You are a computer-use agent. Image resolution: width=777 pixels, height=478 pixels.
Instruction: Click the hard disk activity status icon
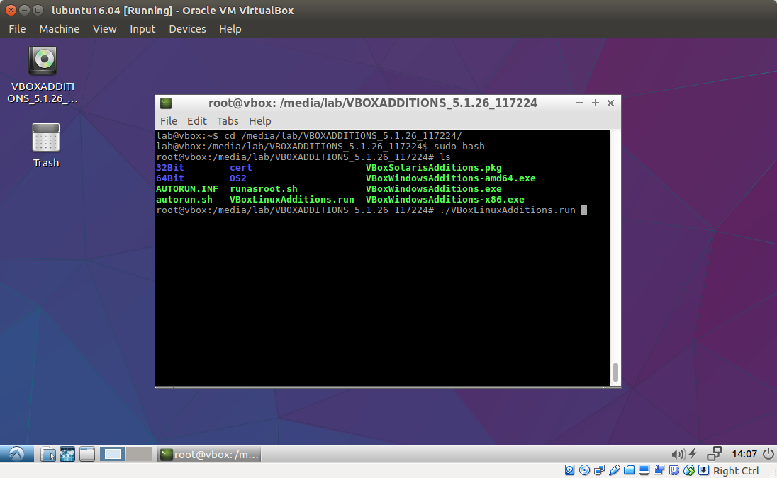pos(570,470)
